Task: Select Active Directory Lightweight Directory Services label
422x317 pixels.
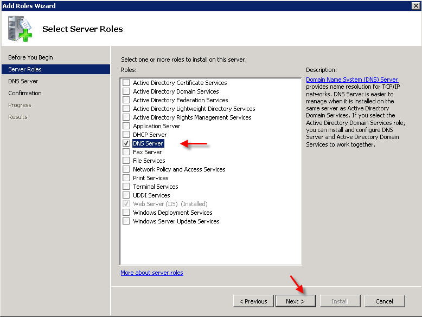Action: pyautogui.click(x=194, y=109)
